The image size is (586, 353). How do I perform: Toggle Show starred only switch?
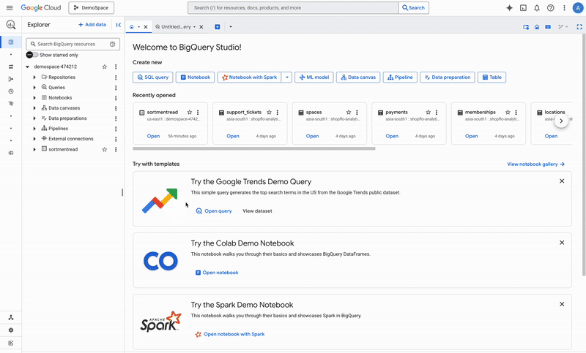(x=32, y=55)
